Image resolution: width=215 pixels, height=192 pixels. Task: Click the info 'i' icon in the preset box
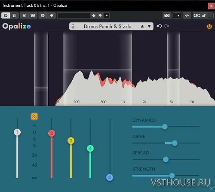[73, 26]
